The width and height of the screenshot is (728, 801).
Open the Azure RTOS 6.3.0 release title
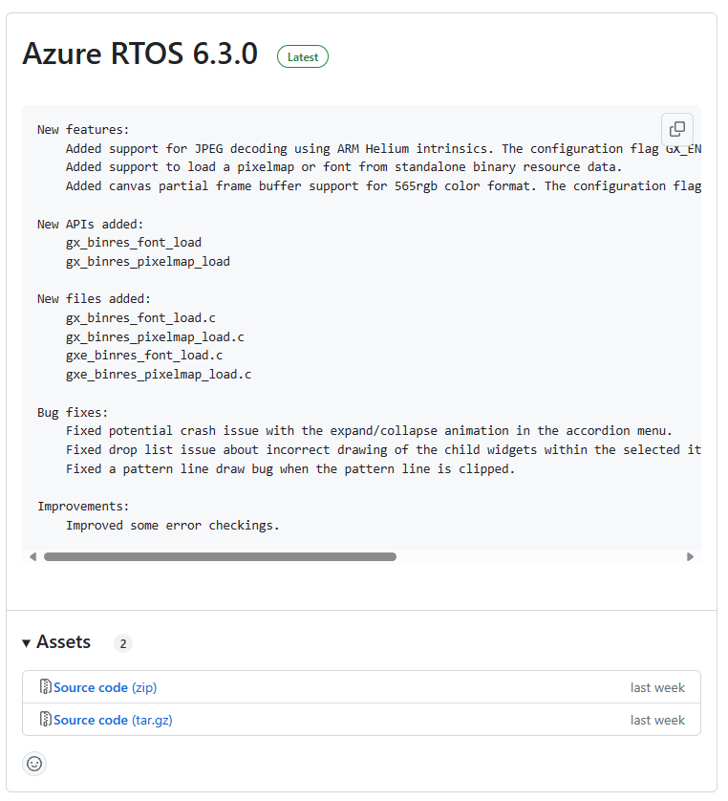140,54
